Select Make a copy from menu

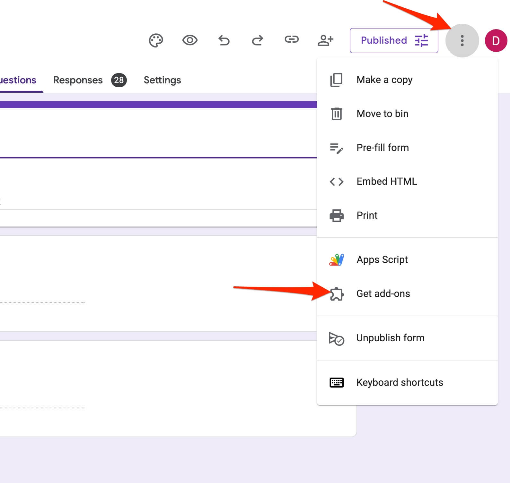(x=384, y=80)
